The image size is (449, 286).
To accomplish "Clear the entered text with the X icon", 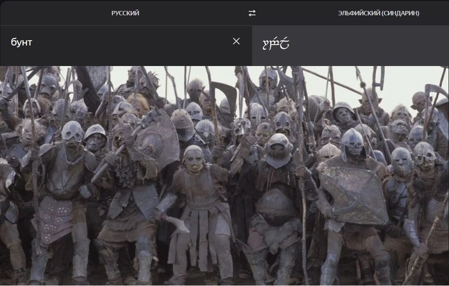I will click(x=236, y=42).
